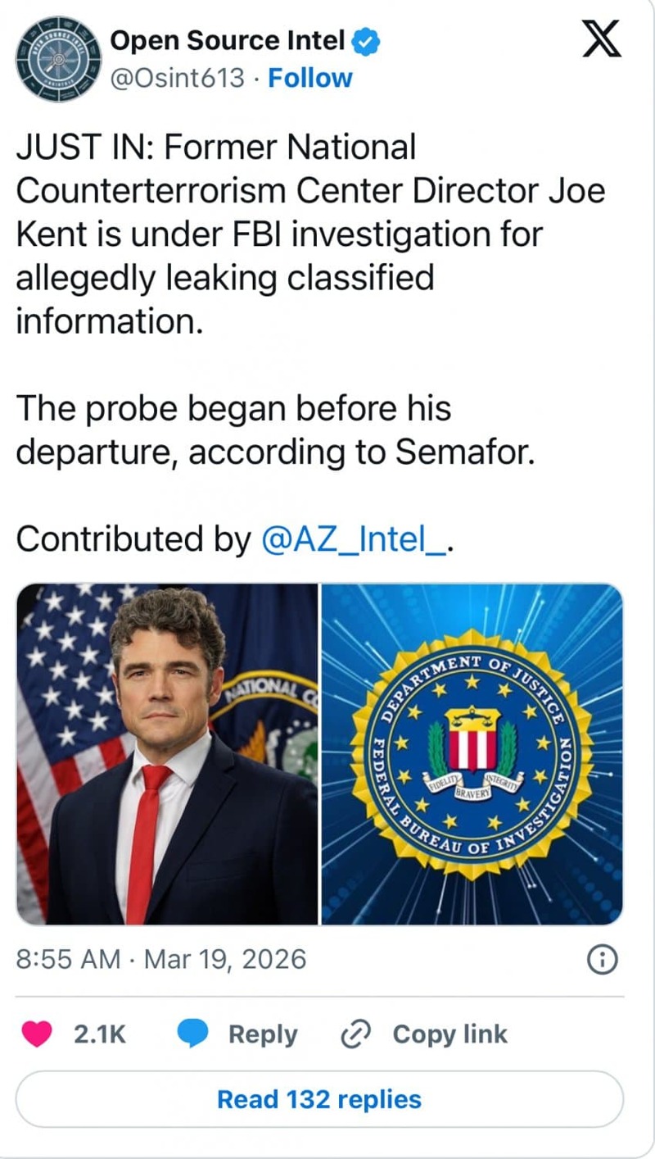
Task: Click the Copy link text
Action: pos(450,1034)
